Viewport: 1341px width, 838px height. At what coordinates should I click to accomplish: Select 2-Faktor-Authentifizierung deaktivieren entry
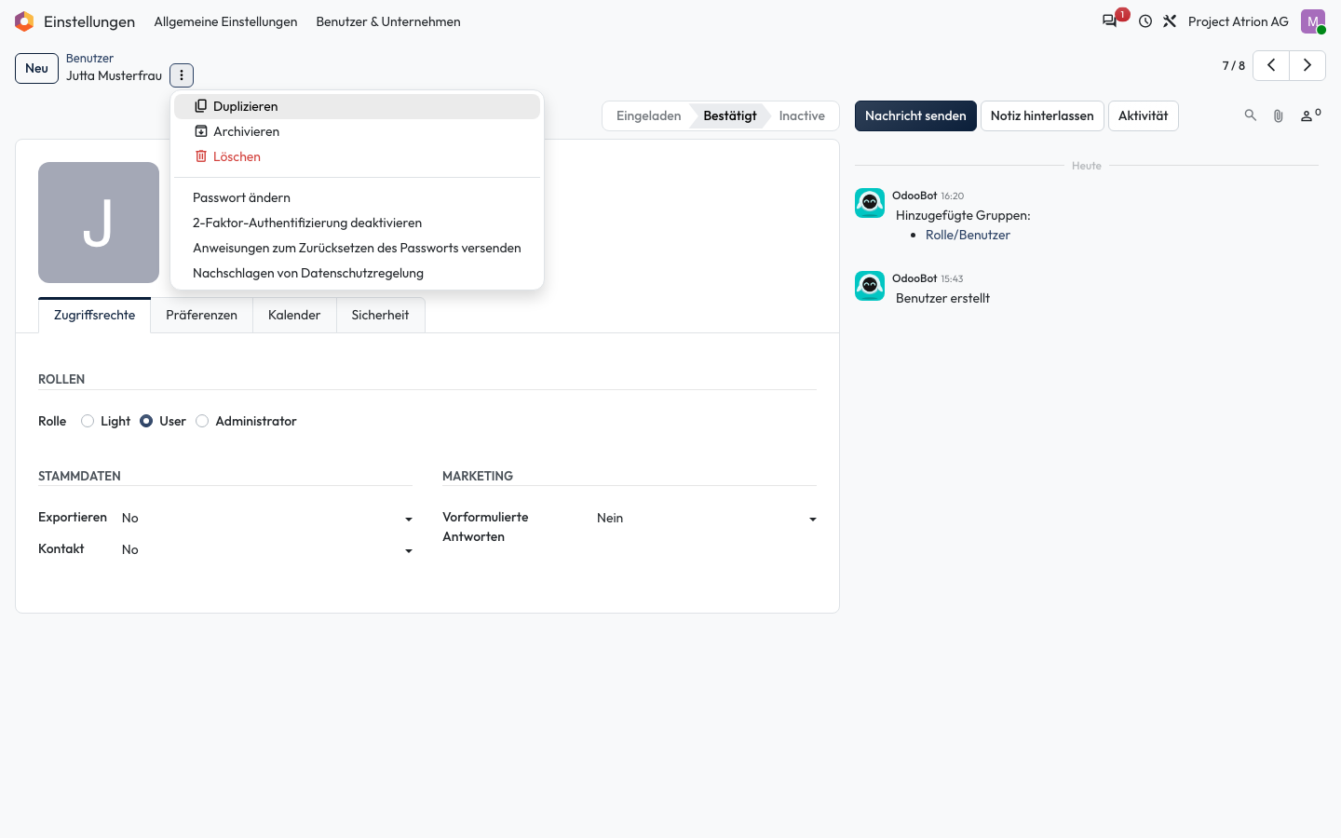357,223
